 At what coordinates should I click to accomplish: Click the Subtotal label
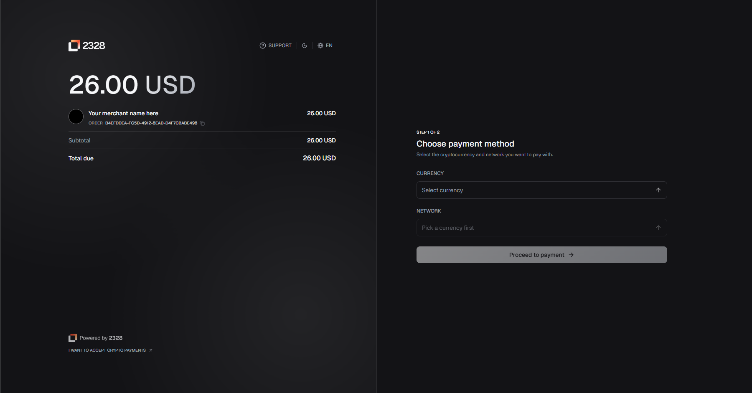coord(79,140)
